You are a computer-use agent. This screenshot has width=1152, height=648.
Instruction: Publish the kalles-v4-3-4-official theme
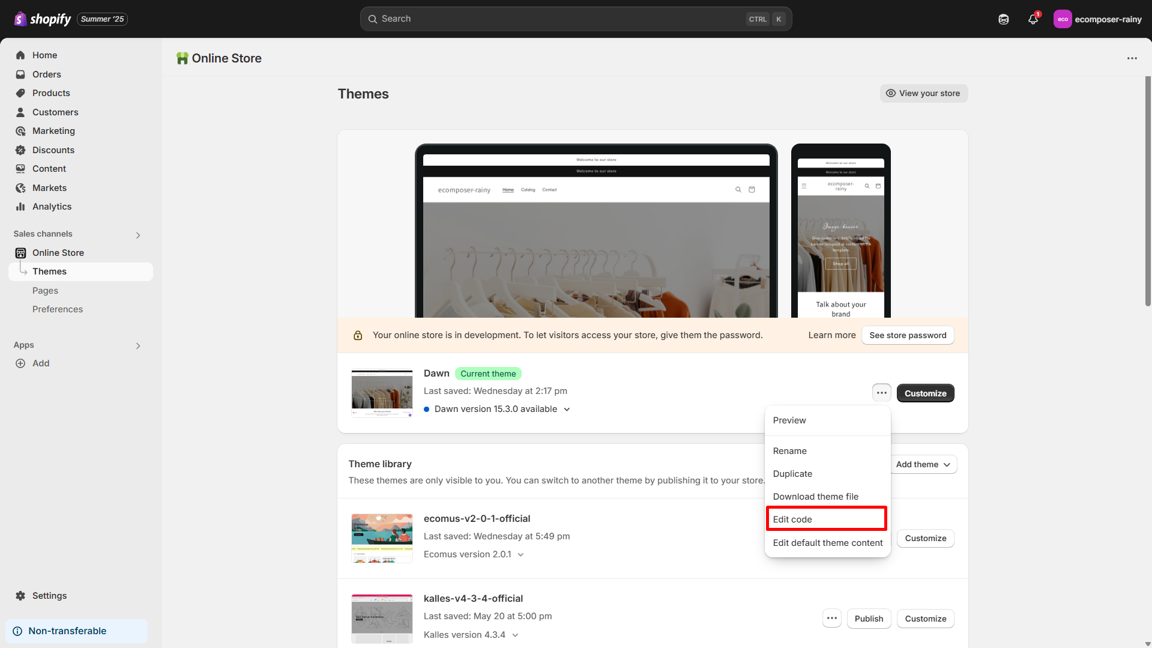869,618
